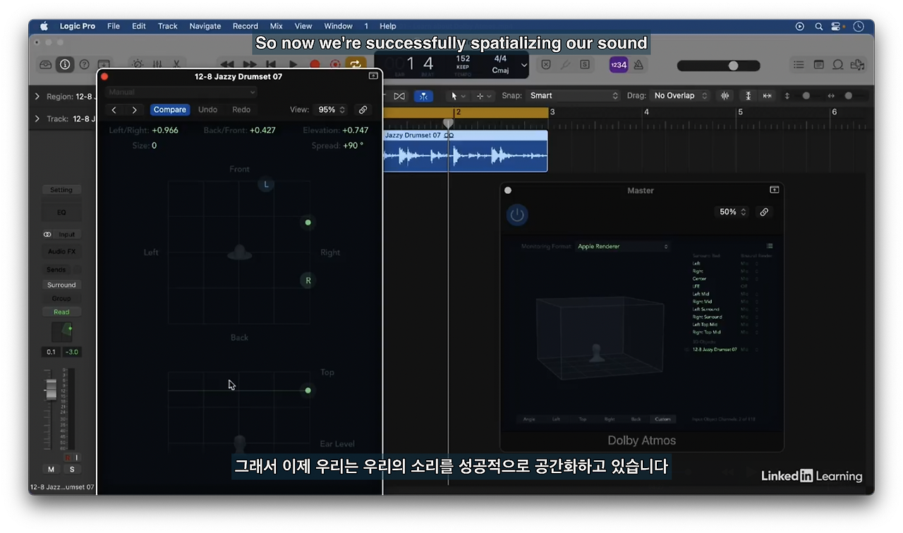This screenshot has height=533, width=903.
Task: Select the Custom view tab in Dolby Atmos
Action: pos(662,419)
